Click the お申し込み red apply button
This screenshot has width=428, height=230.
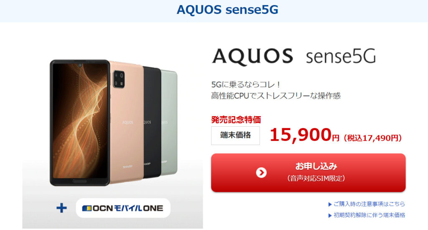(308, 173)
